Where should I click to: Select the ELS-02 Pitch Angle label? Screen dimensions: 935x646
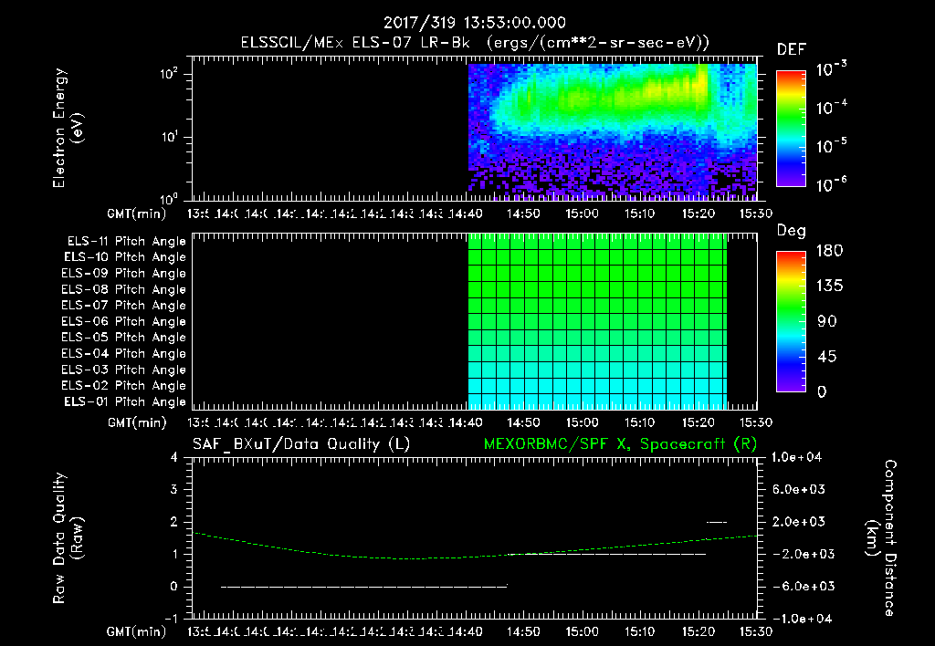point(123,386)
